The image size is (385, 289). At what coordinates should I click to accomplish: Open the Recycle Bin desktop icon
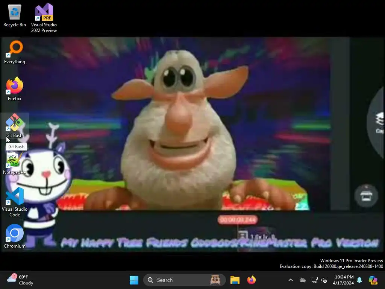[x=15, y=15]
